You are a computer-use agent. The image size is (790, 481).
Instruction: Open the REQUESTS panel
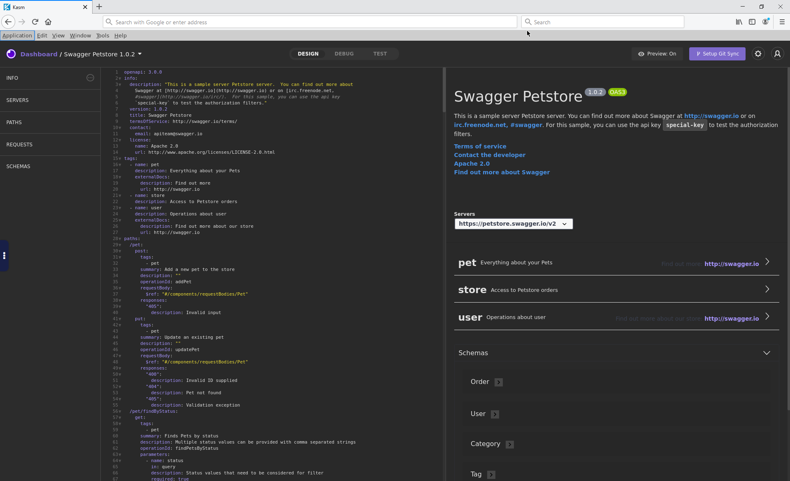coord(19,144)
